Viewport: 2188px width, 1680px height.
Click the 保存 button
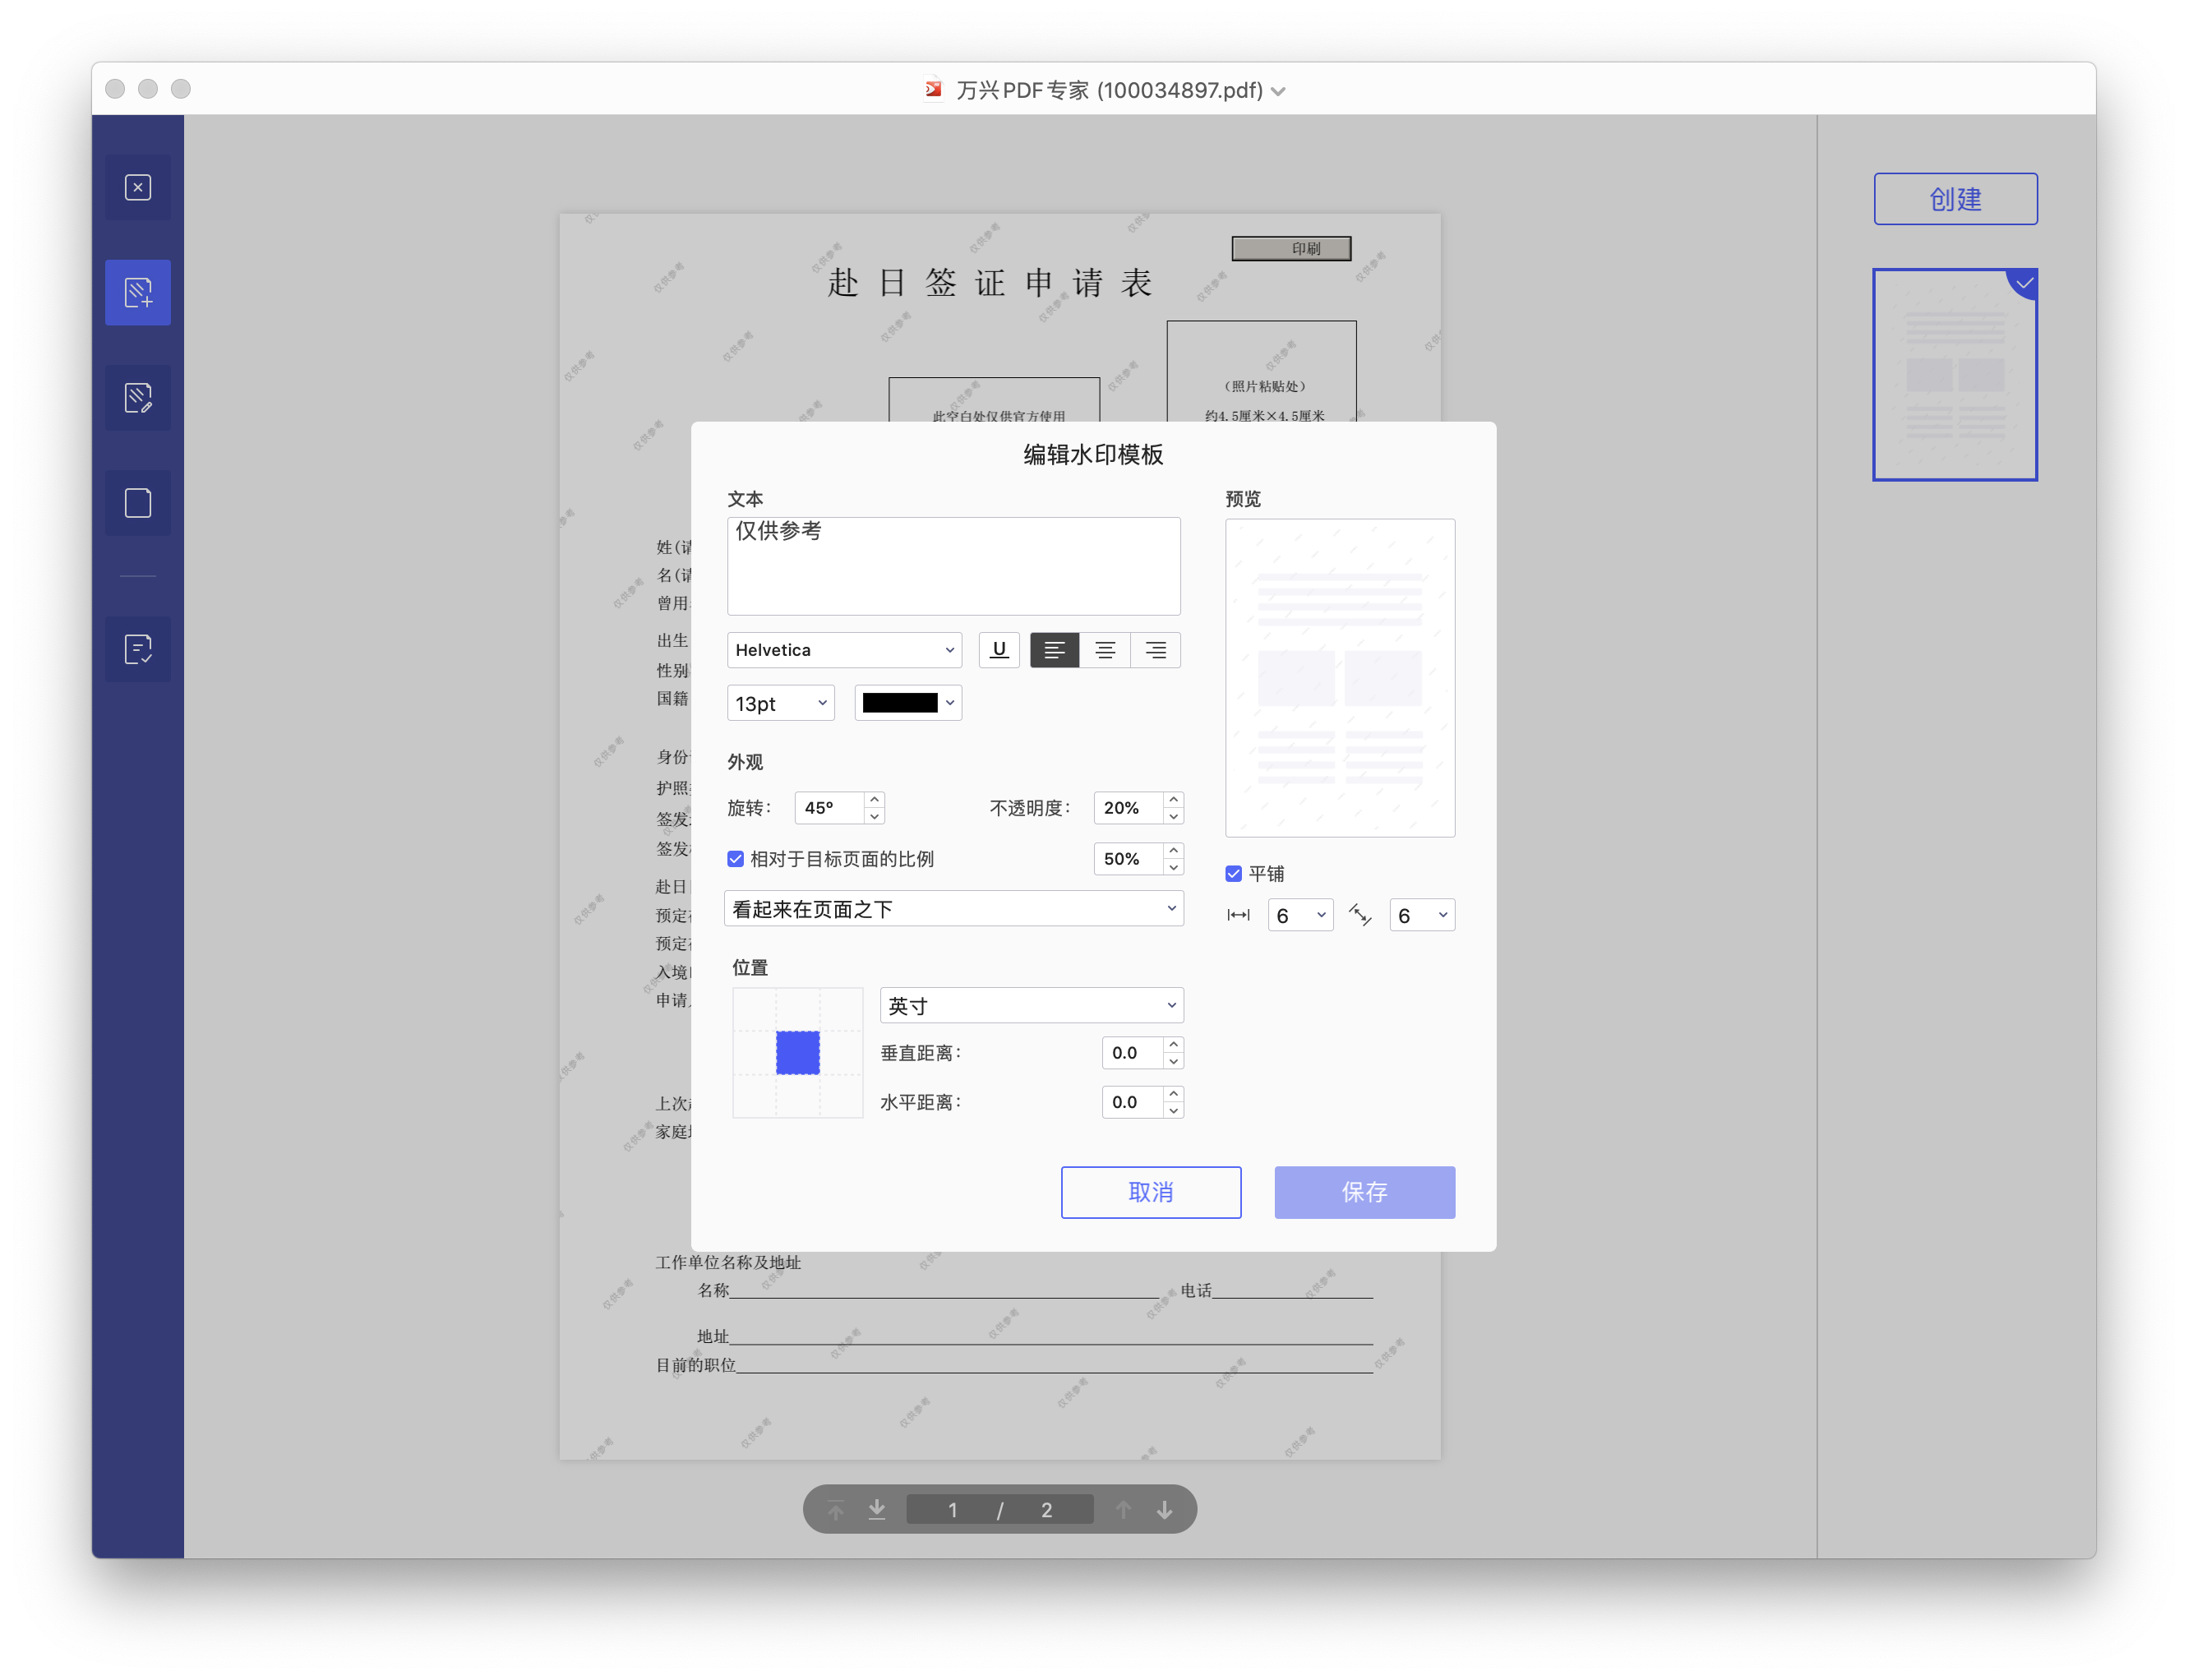(1364, 1192)
